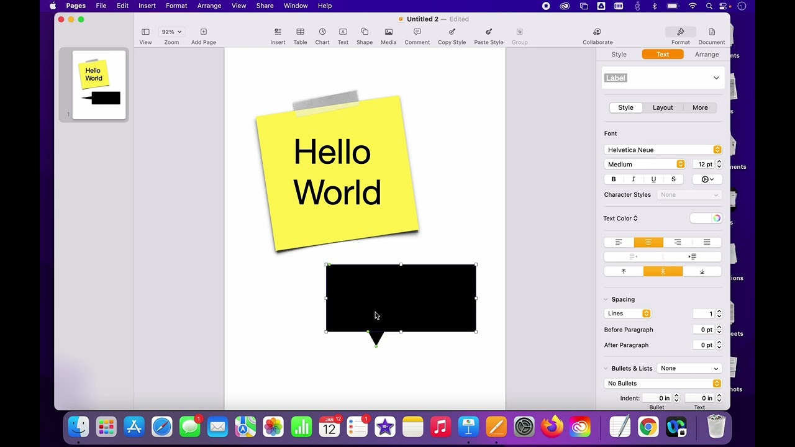The image size is (795, 447).
Task: Open the advanced text options gear
Action: tap(707, 179)
